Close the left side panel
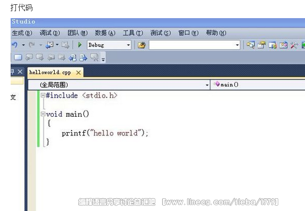Screen dimensions: 305x211 (20, 71)
